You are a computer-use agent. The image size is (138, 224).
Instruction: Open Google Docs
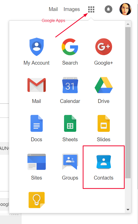[37, 123]
